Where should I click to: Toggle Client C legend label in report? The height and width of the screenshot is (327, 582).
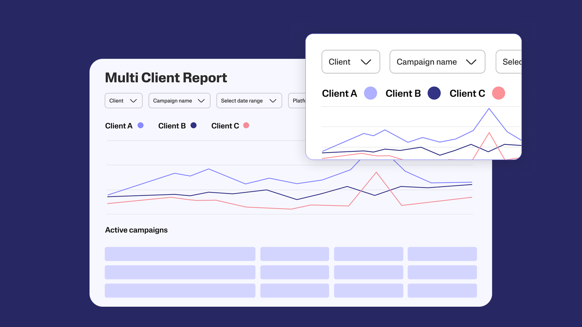pos(225,126)
